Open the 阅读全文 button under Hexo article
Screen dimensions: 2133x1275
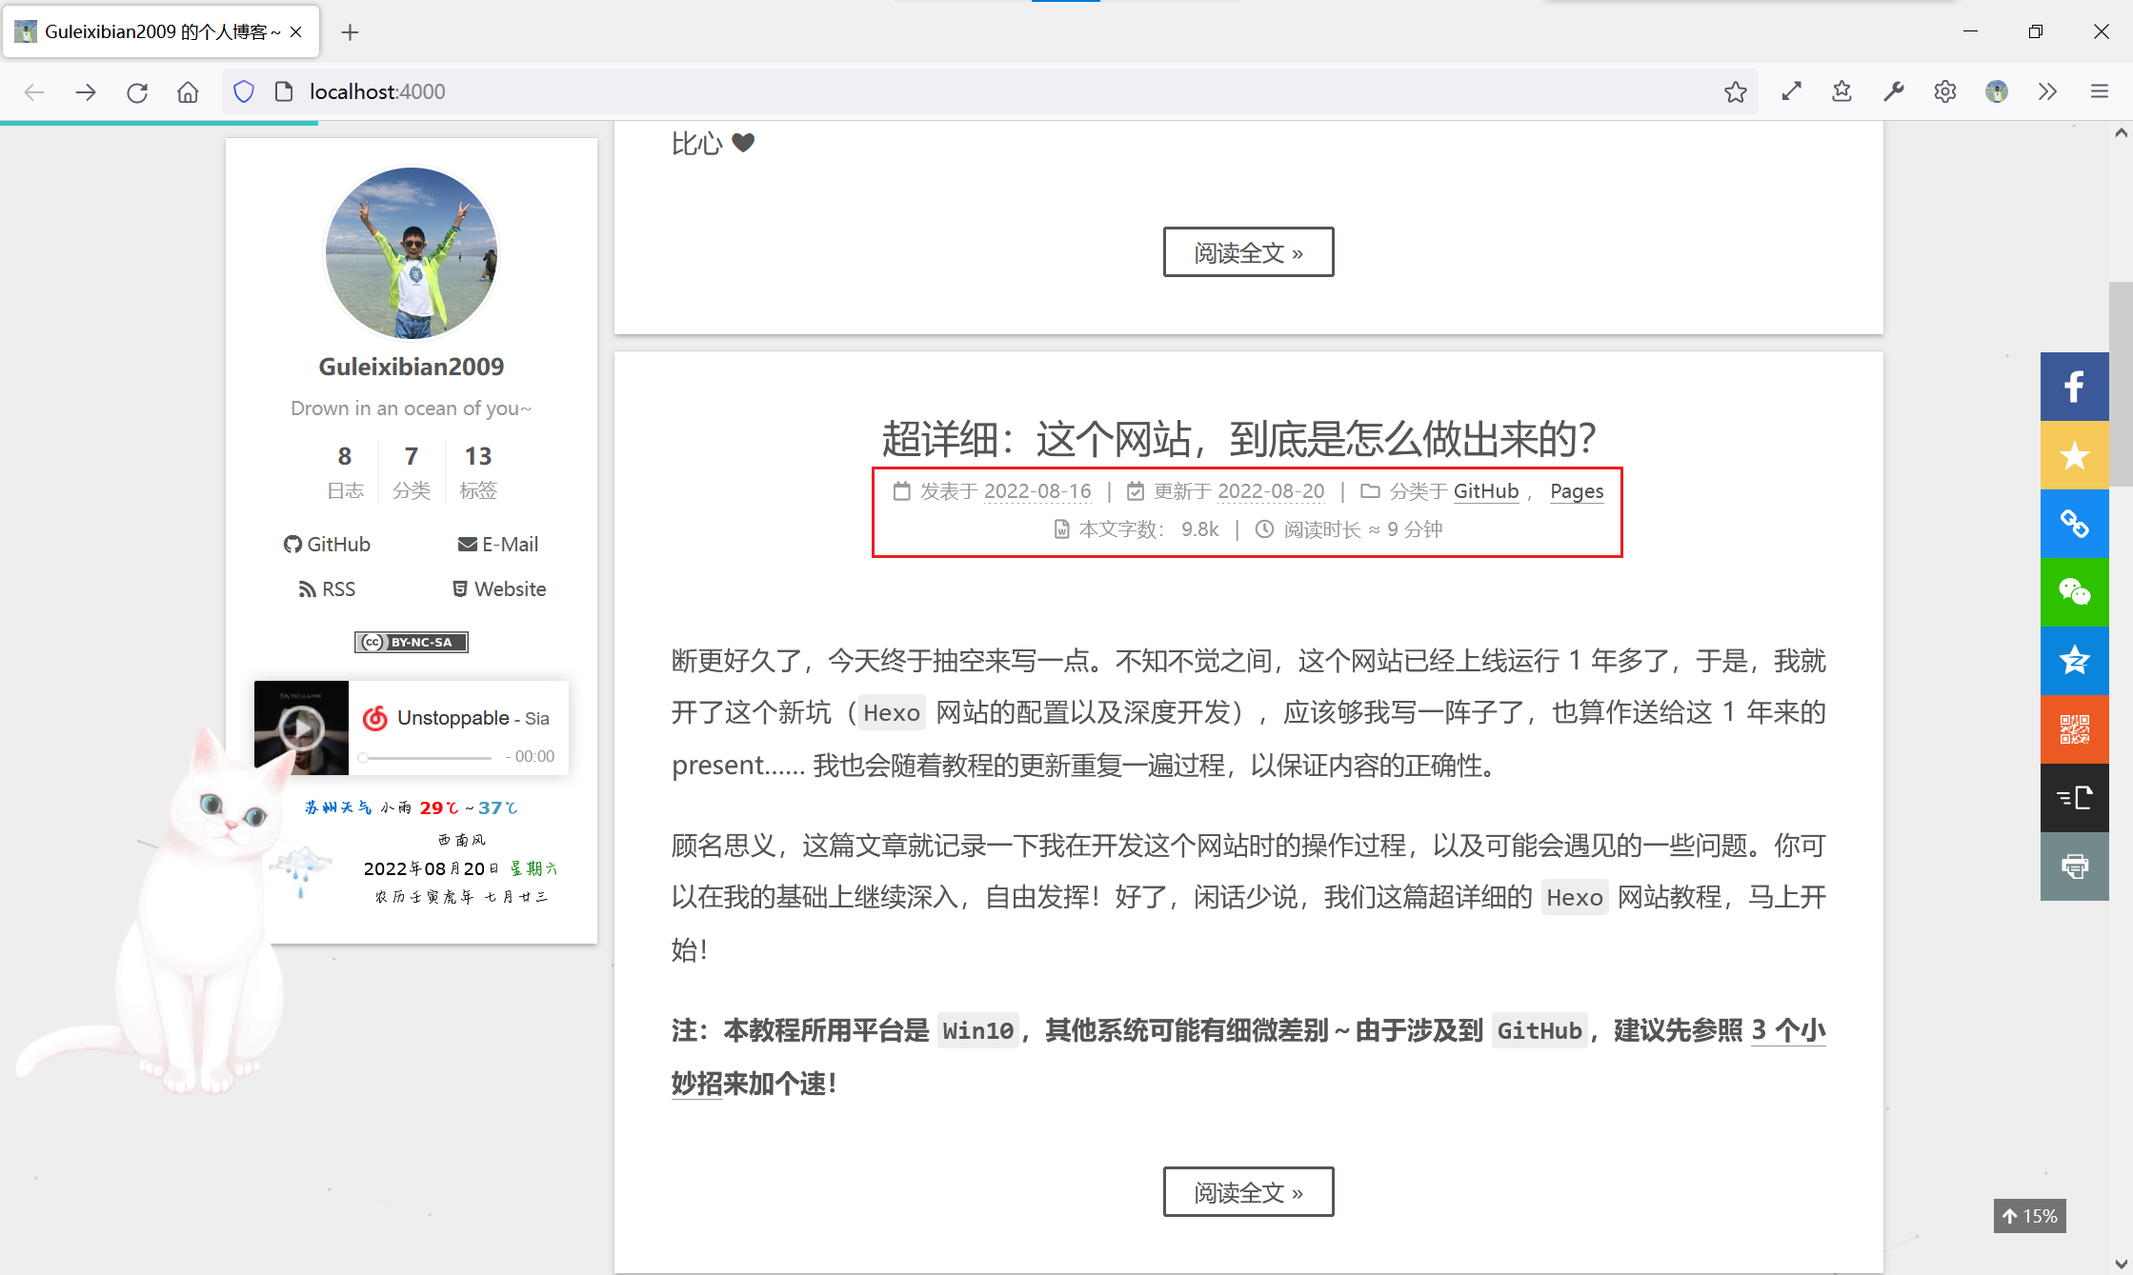1248,1192
